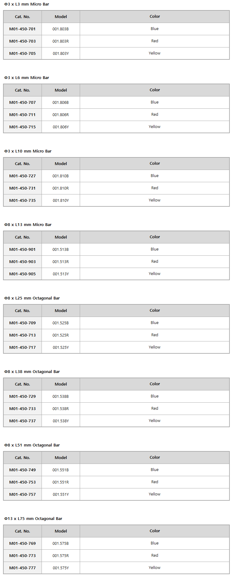Select catalog number M01-450-769
This screenshot has width=231, height=576.
(23, 544)
